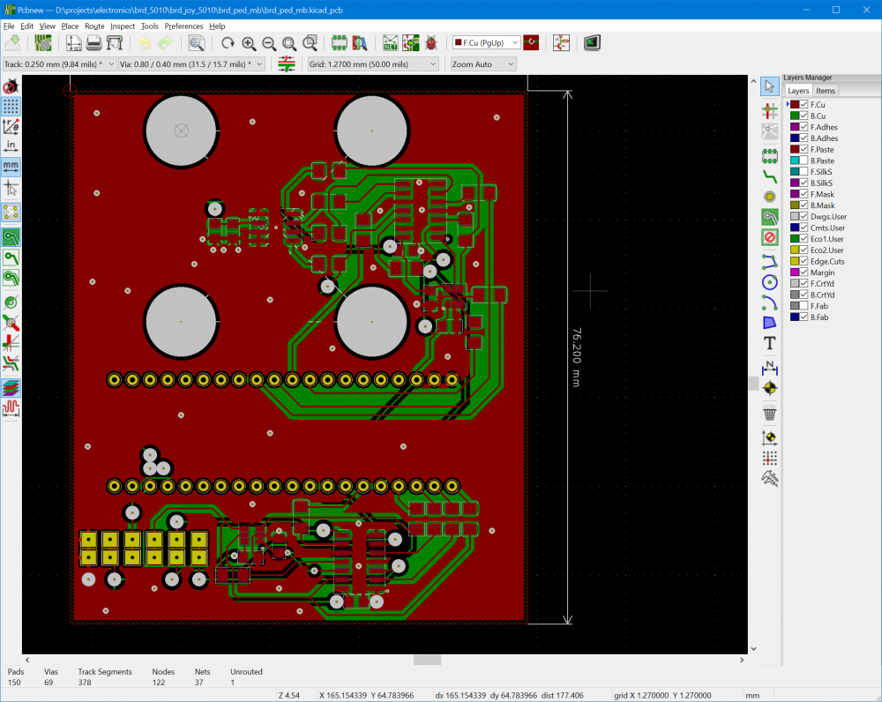Image resolution: width=882 pixels, height=702 pixels.
Task: Switch to the Items tab
Action: [825, 91]
